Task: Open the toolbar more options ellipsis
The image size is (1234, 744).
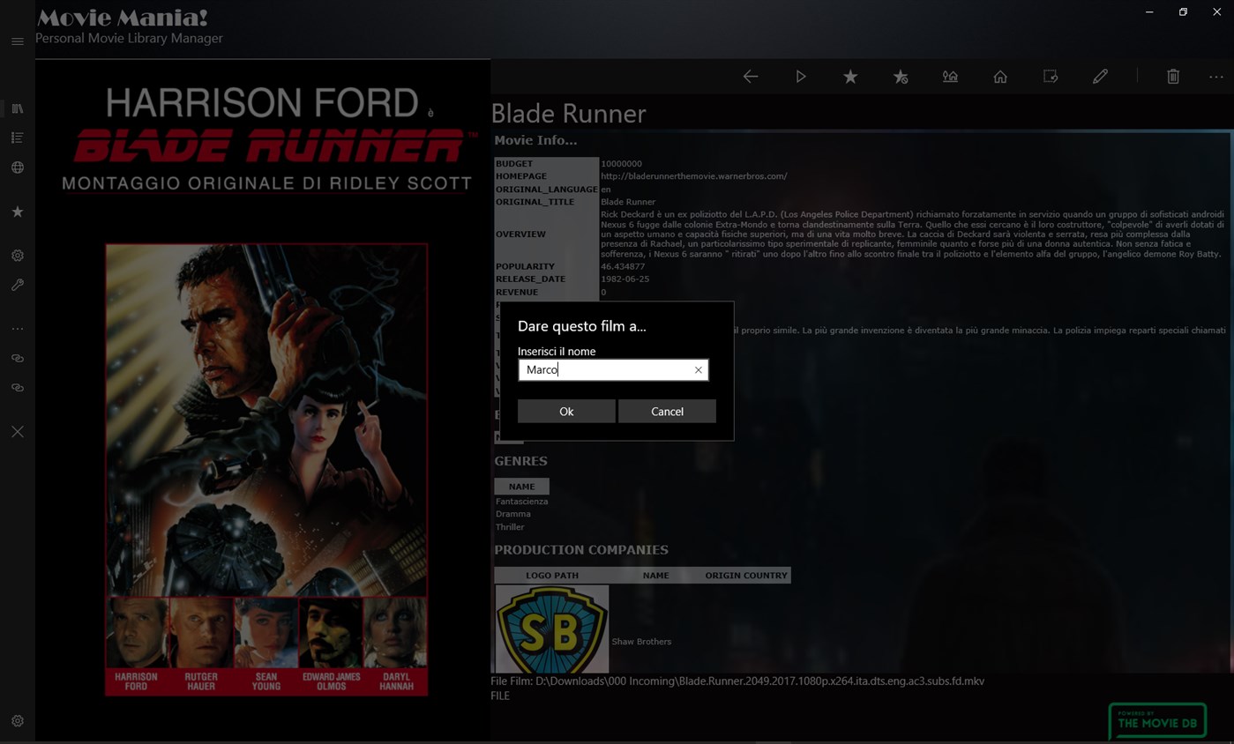Action: click(x=1216, y=77)
